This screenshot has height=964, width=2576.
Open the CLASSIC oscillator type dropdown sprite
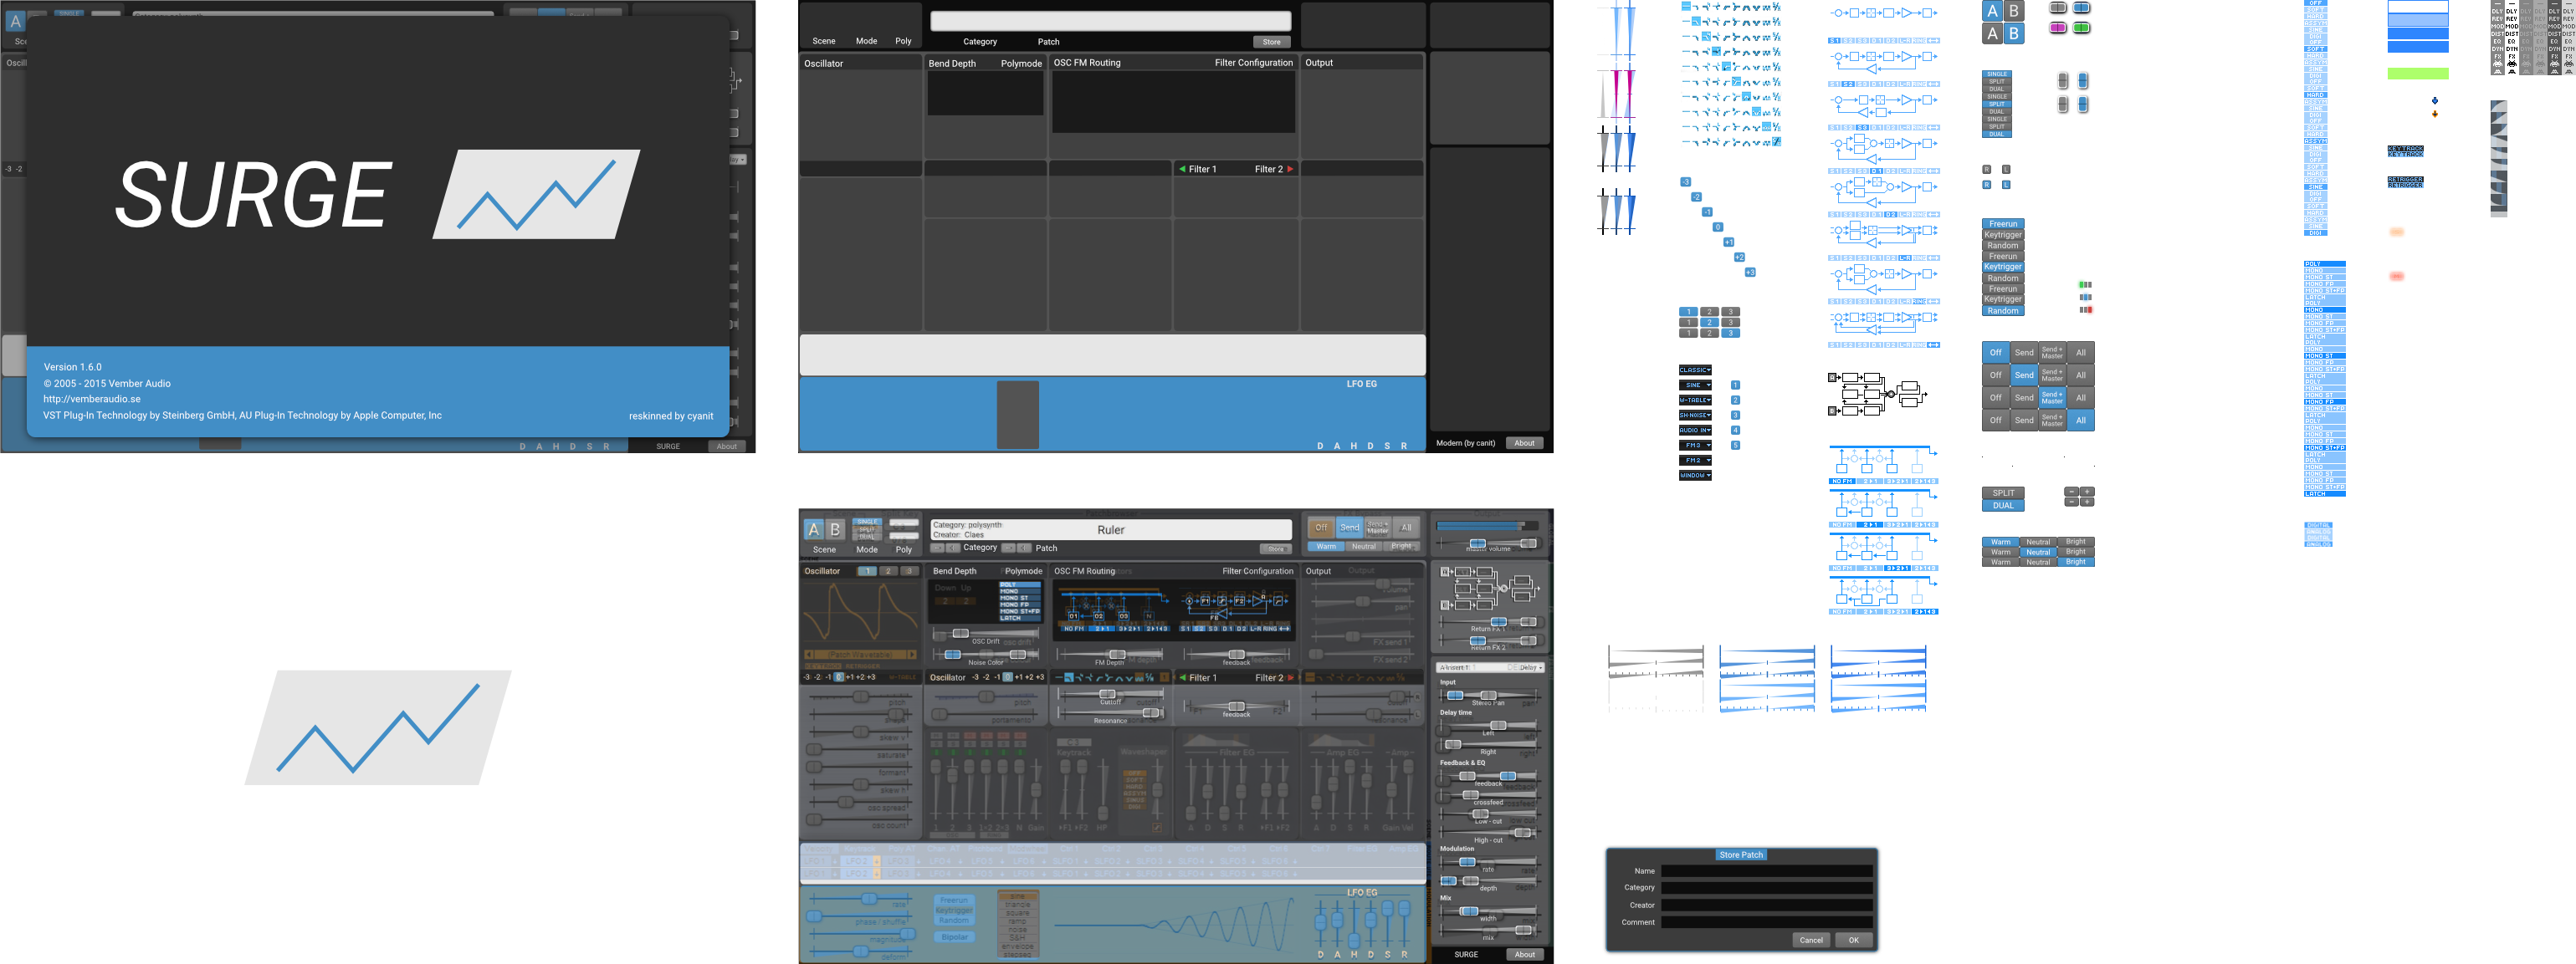click(1695, 370)
